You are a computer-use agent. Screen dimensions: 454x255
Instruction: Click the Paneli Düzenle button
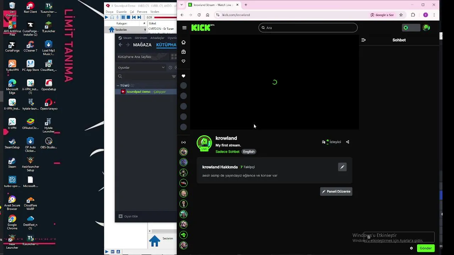[x=336, y=192]
